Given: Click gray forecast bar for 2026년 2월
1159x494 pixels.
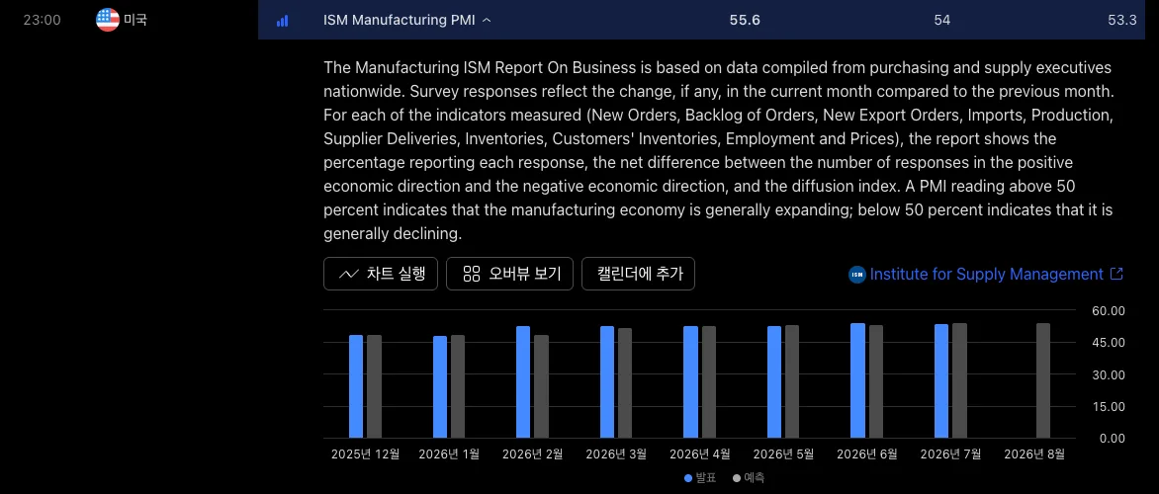Looking at the screenshot, I should pyautogui.click(x=541, y=387).
